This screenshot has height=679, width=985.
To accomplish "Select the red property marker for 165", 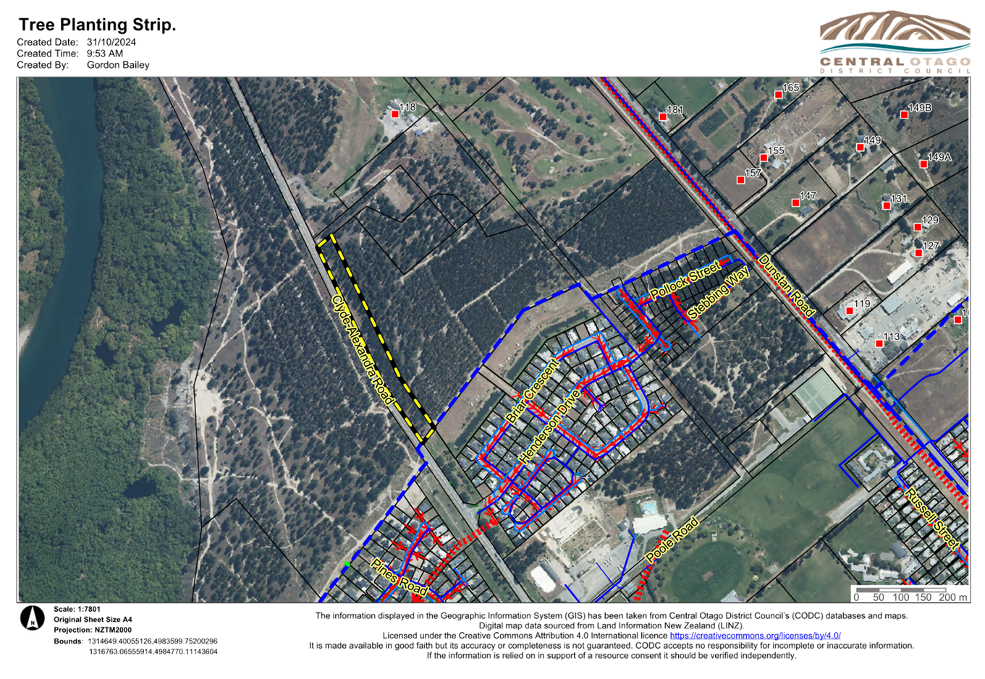I will coord(779,95).
